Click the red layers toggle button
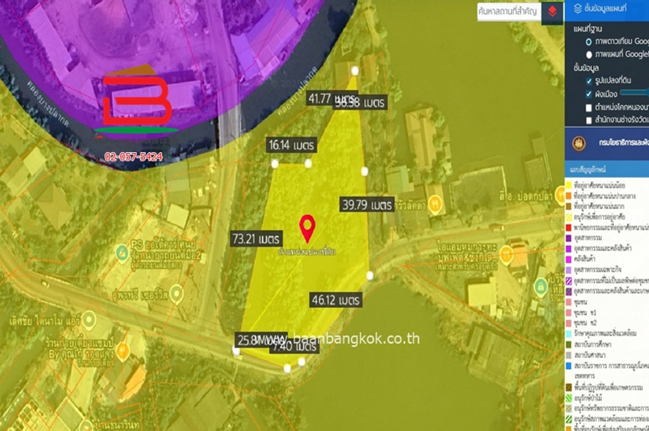This screenshot has width=649, height=431. (x=552, y=11)
